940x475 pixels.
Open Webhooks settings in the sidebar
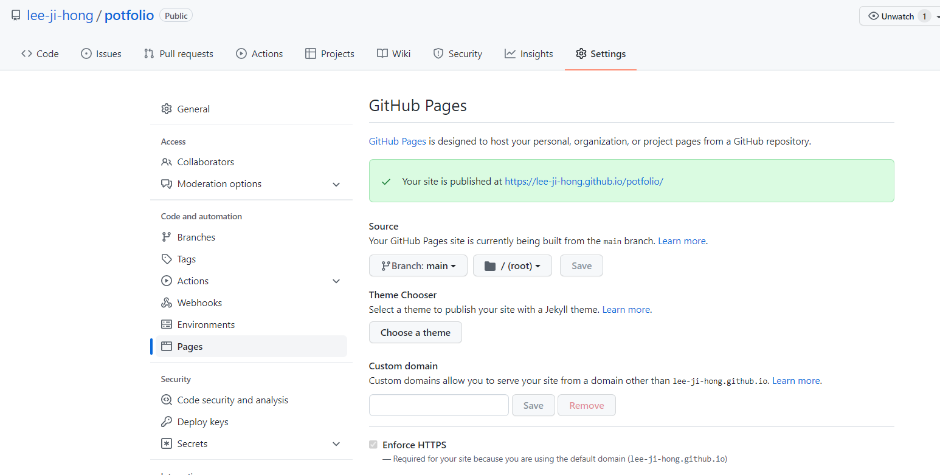pyautogui.click(x=251, y=302)
